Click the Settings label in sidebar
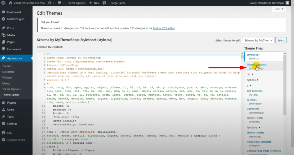The width and height of the screenshot is (294, 155). click(12, 124)
